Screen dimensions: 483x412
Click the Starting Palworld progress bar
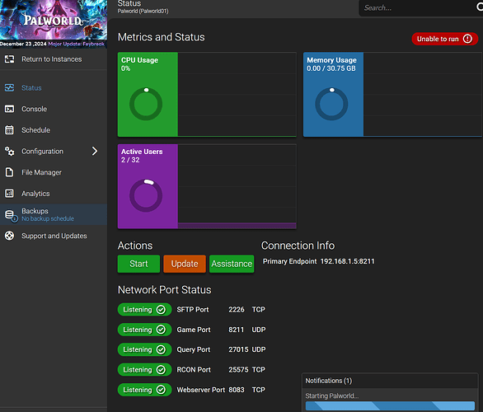(390, 405)
